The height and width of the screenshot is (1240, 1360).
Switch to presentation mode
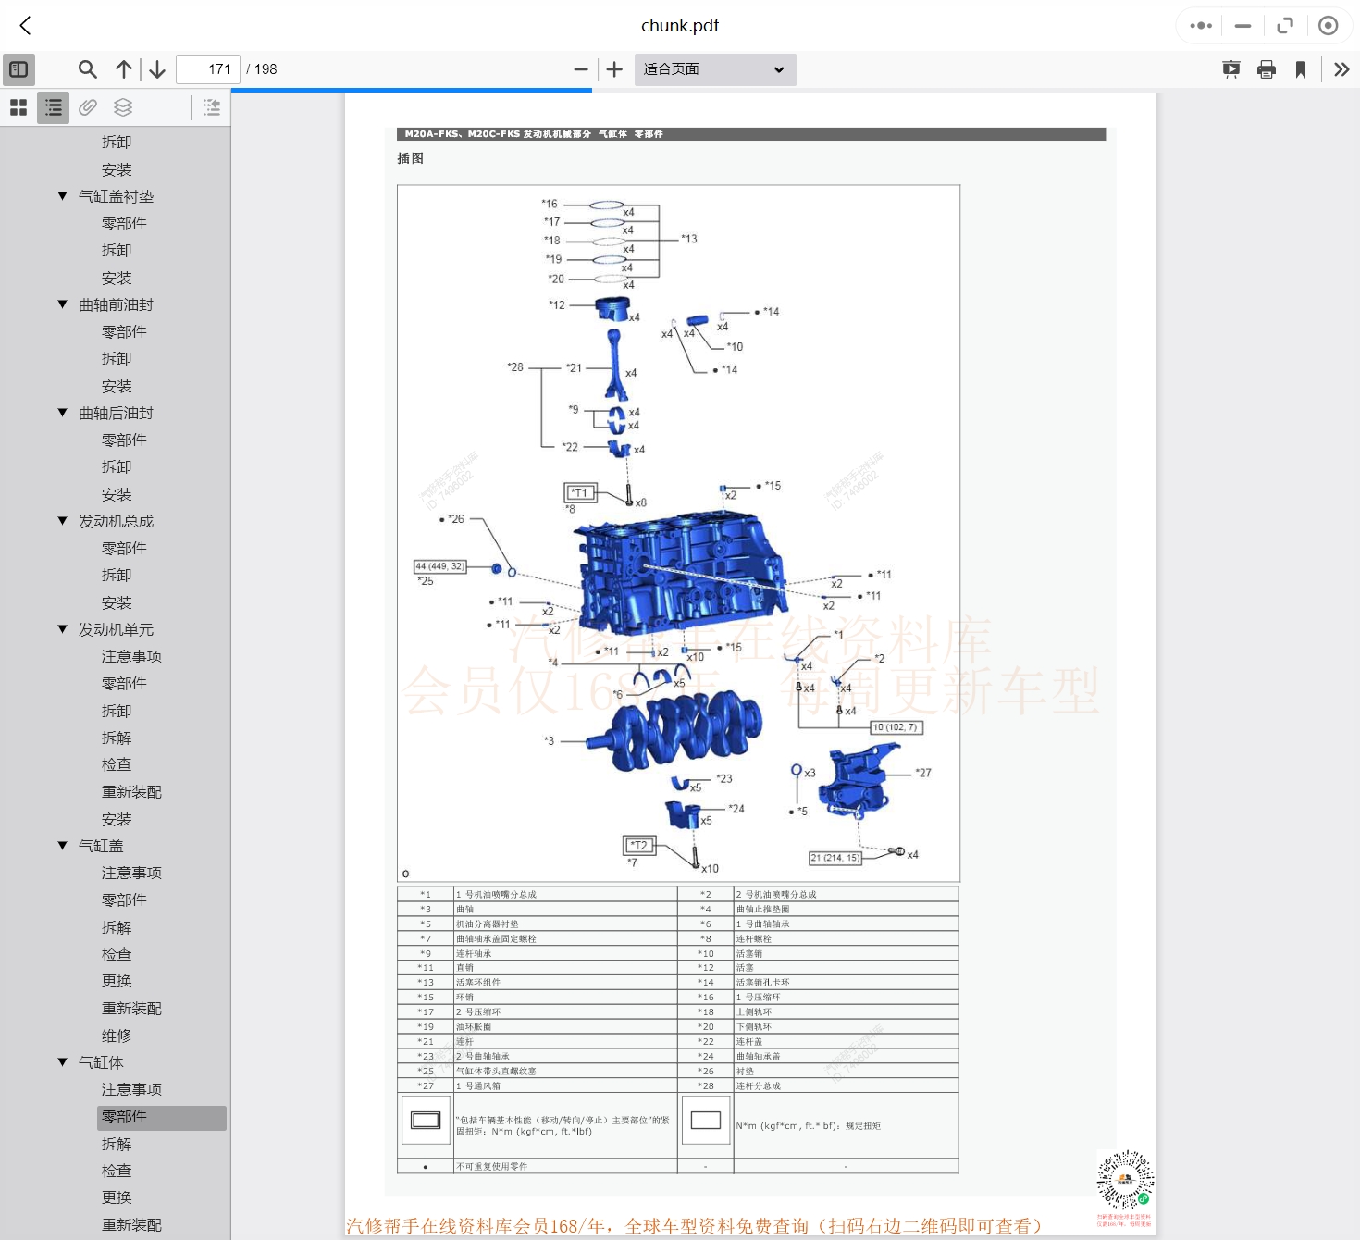(1230, 69)
